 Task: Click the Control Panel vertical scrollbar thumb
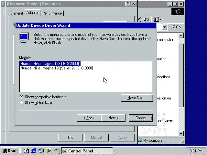coord(181,76)
